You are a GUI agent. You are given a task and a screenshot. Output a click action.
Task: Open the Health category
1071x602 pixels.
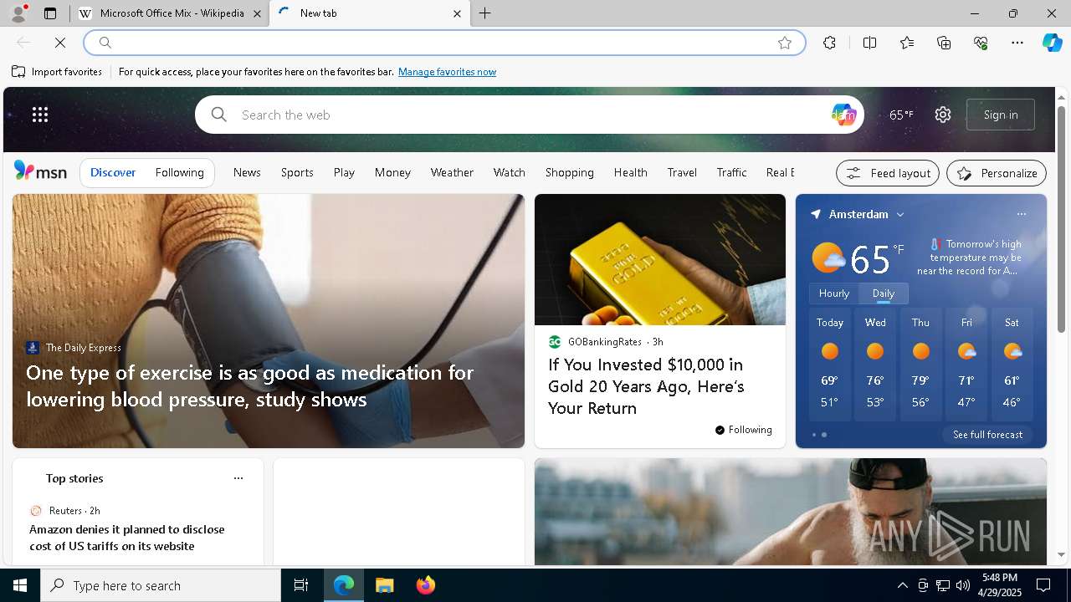point(631,172)
